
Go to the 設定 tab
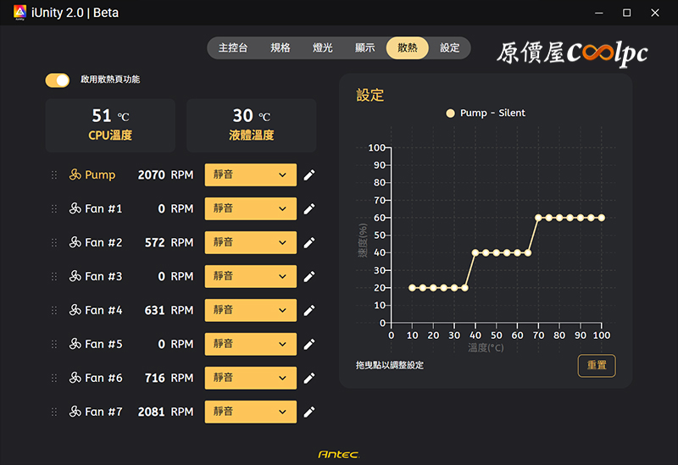point(449,48)
